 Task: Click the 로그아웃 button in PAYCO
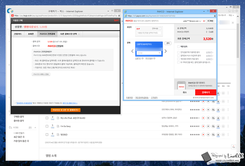210,21
